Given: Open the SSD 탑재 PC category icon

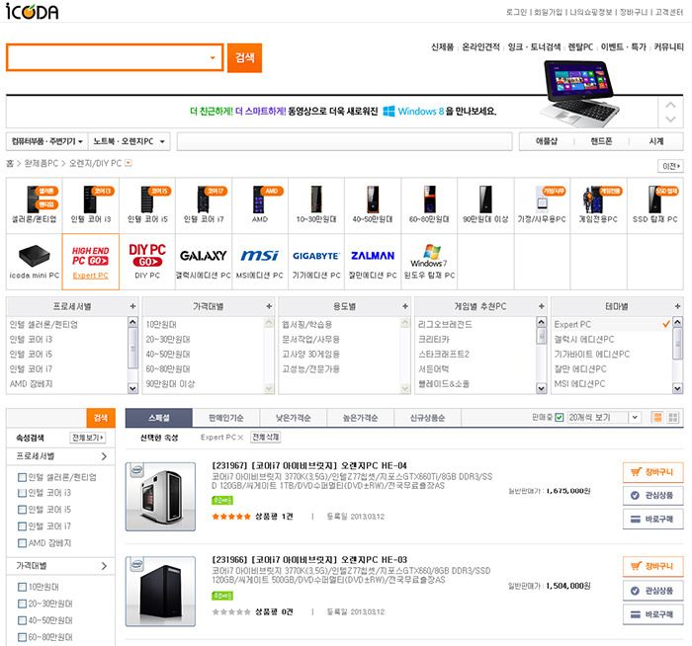Looking at the screenshot, I should pyautogui.click(x=654, y=205).
